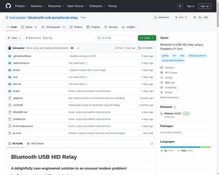
Task: Open the Resources dropdown menu
Action: 56,6
